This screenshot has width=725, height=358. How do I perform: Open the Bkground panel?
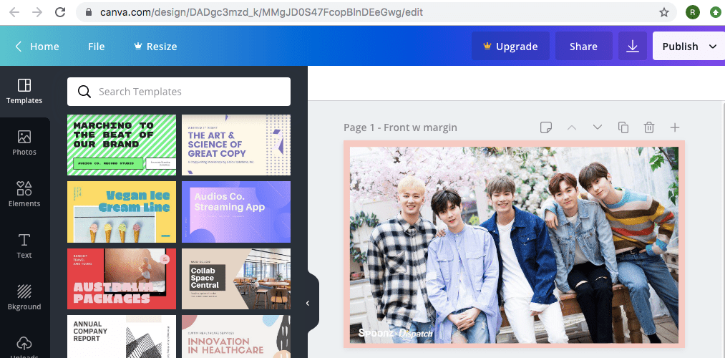[24, 297]
